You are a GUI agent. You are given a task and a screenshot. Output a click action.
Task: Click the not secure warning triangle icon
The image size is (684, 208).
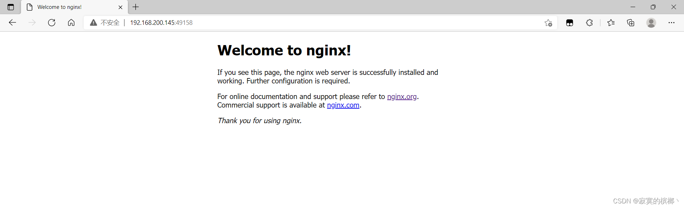tap(93, 23)
